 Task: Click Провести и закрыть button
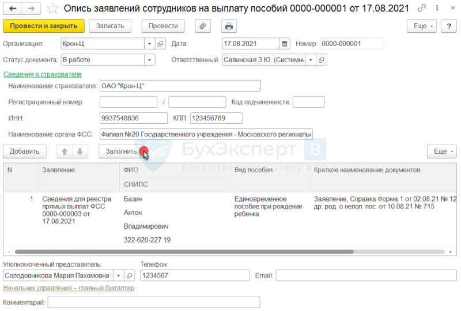(x=44, y=26)
